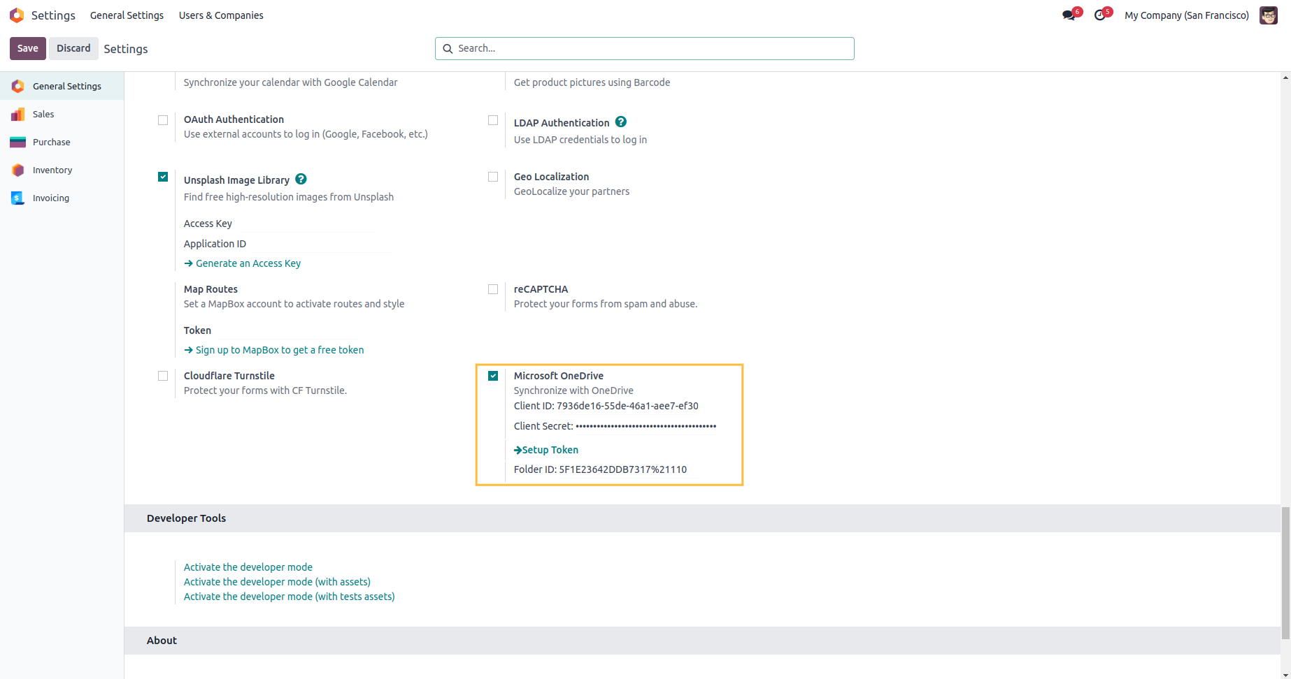Open the General Settings menu
The width and height of the screenshot is (1291, 679).
pyautogui.click(x=127, y=15)
